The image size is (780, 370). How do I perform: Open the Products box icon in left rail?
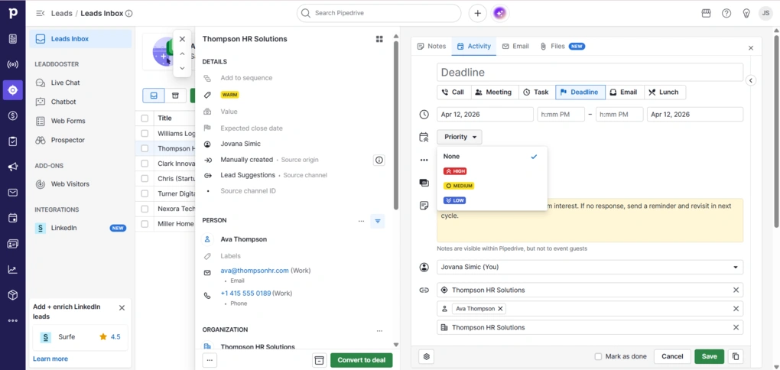click(x=13, y=295)
